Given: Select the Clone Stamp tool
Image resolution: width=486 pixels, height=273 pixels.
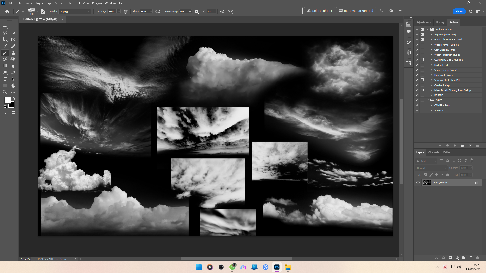Looking at the screenshot, I should (x=13, y=53).
